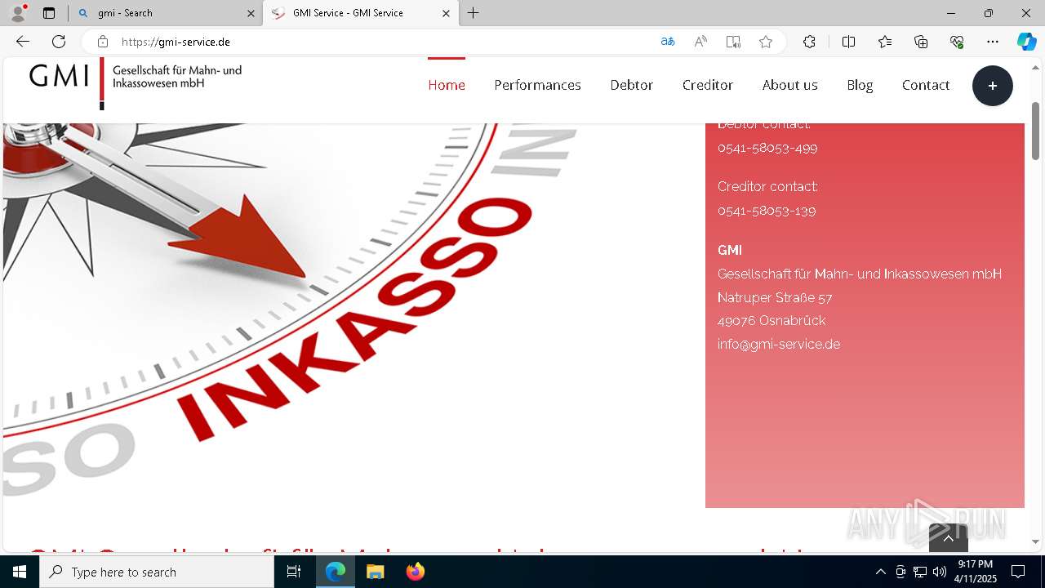
Task: Open the Windows Start menu
Action: pyautogui.click(x=20, y=572)
